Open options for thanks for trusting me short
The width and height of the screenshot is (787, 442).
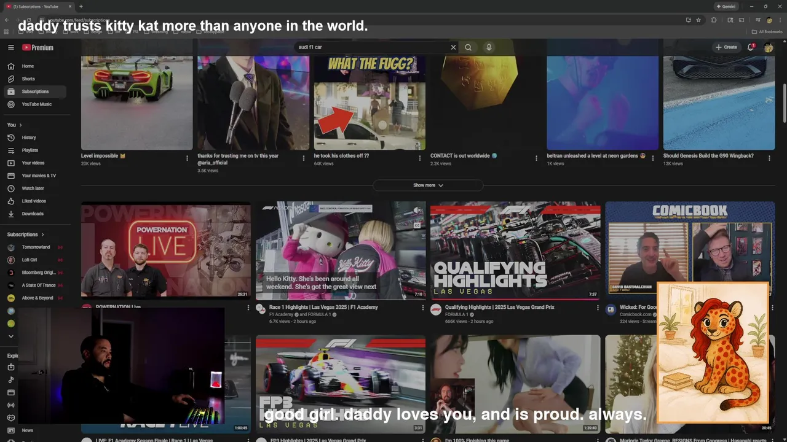click(x=303, y=158)
